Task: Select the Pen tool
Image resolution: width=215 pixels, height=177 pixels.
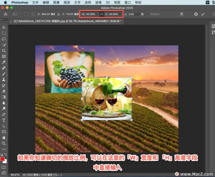Action: (4, 114)
